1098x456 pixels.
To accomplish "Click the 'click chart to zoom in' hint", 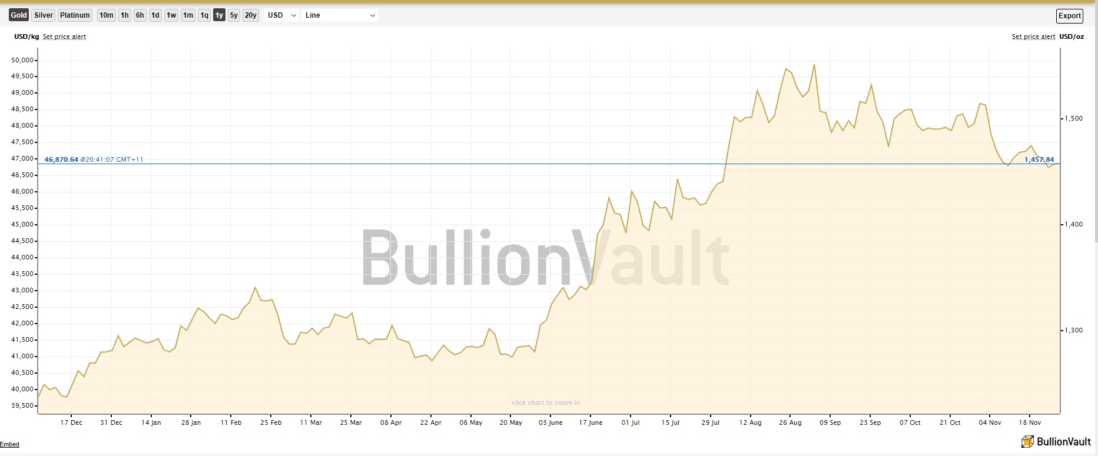I will coord(546,402).
